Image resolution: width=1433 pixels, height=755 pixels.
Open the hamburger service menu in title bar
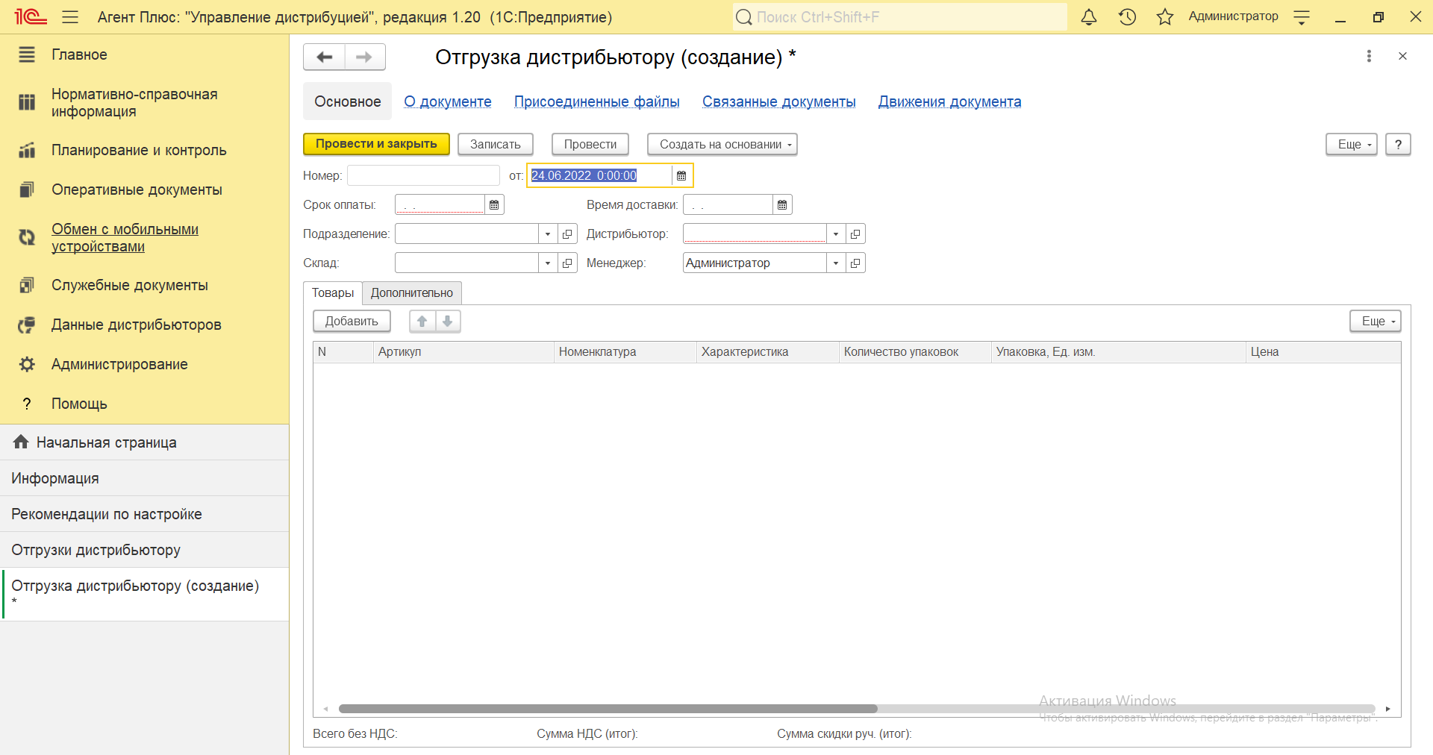tap(70, 16)
